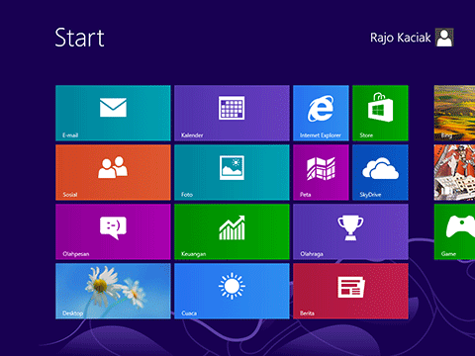
Task: Open the Peta map tile
Action: pyautogui.click(x=321, y=172)
